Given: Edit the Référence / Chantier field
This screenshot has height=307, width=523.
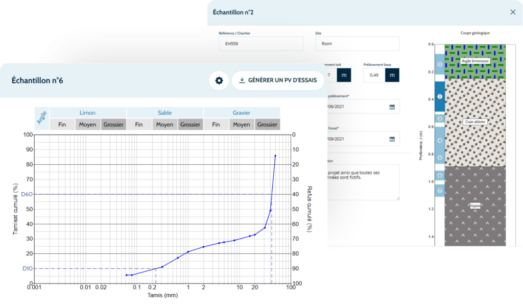Looking at the screenshot, I should (x=261, y=44).
